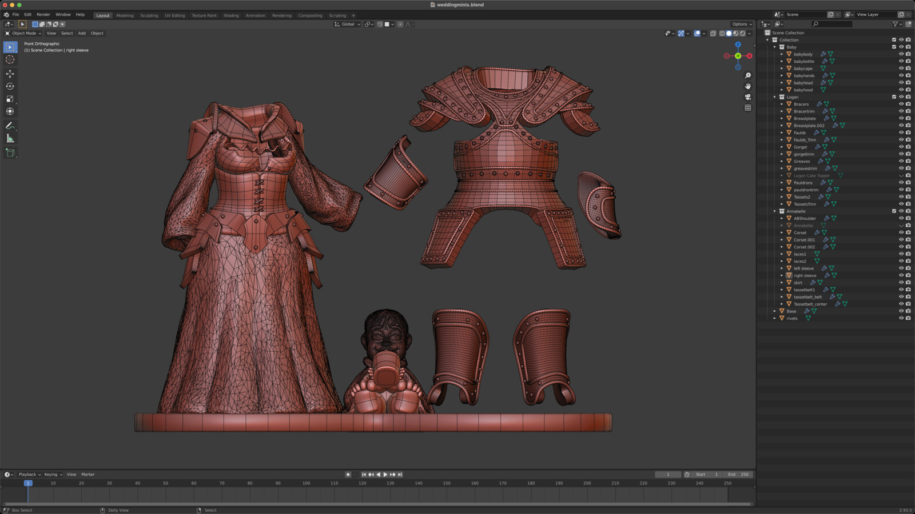Hide the Bracers object in outliner
The width and height of the screenshot is (915, 514).
point(901,104)
